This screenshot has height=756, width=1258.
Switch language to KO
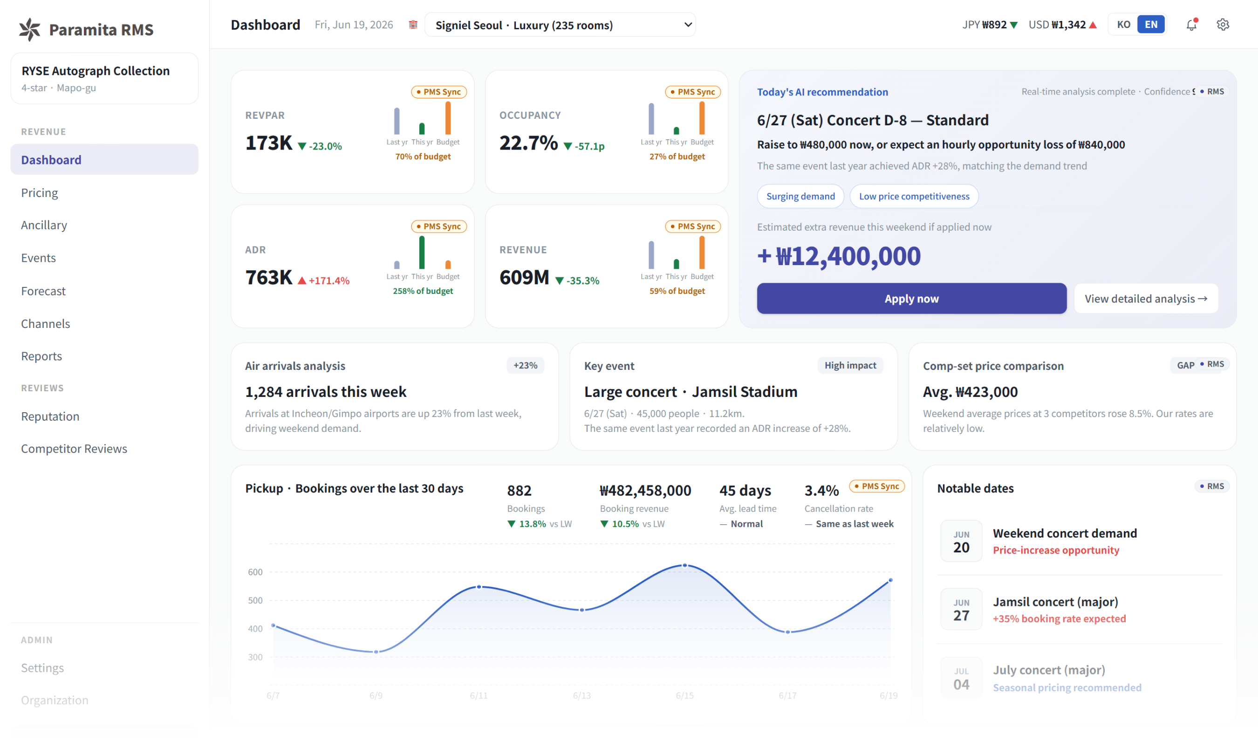coord(1123,24)
